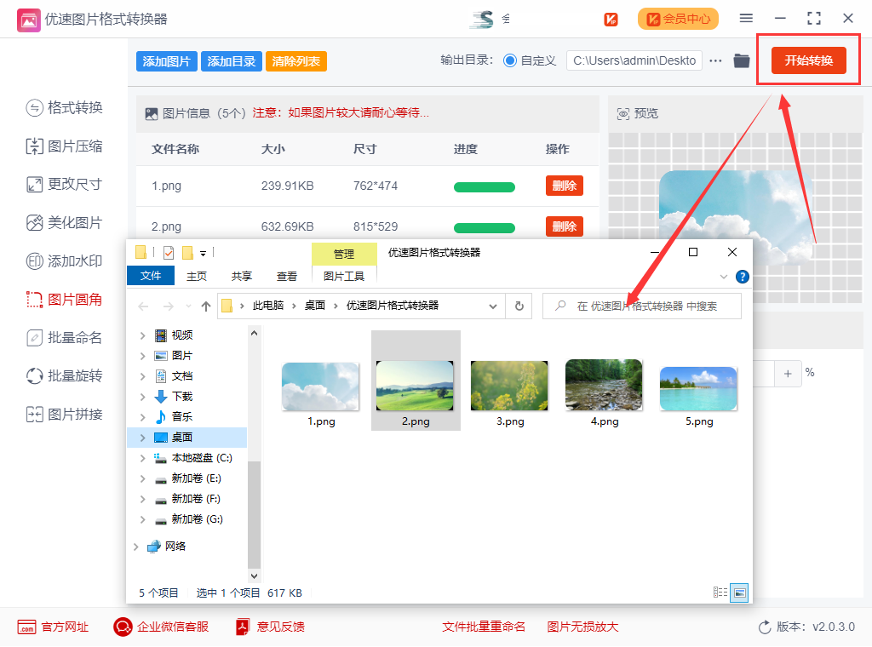Viewport: 872px width, 647px height.
Task: Expand the 视频 tree node
Action: point(143,335)
